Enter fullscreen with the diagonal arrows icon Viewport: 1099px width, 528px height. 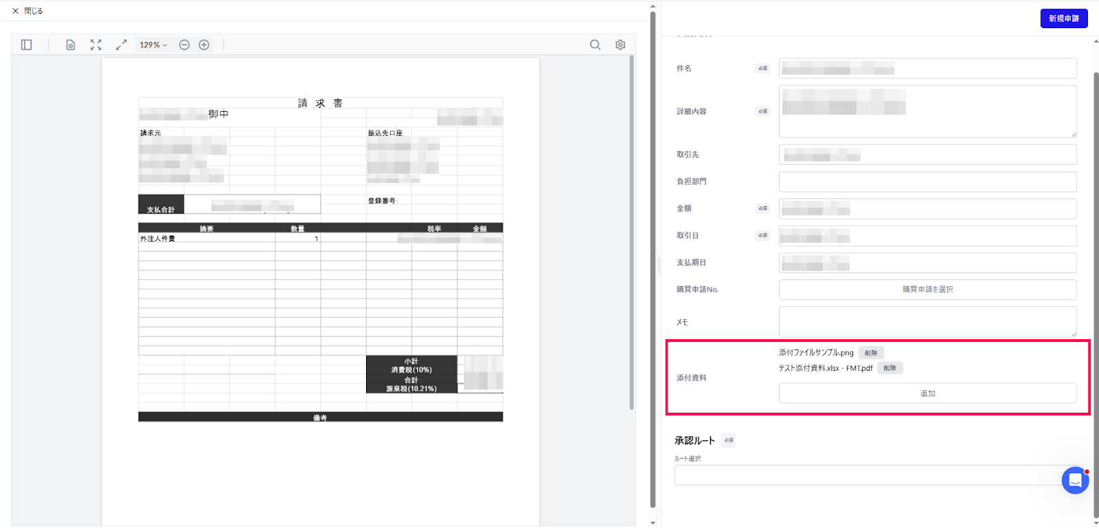pyautogui.click(x=122, y=45)
